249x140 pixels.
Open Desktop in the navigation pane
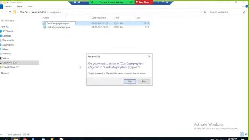(7, 36)
